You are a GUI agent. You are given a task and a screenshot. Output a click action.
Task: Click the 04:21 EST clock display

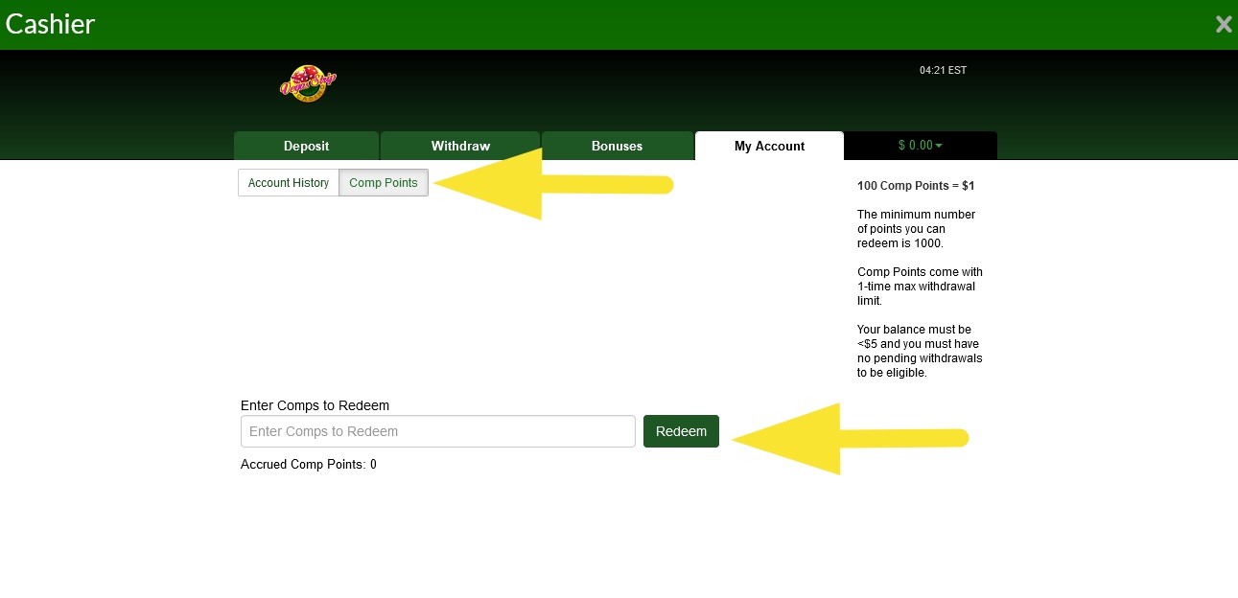pyautogui.click(x=943, y=70)
